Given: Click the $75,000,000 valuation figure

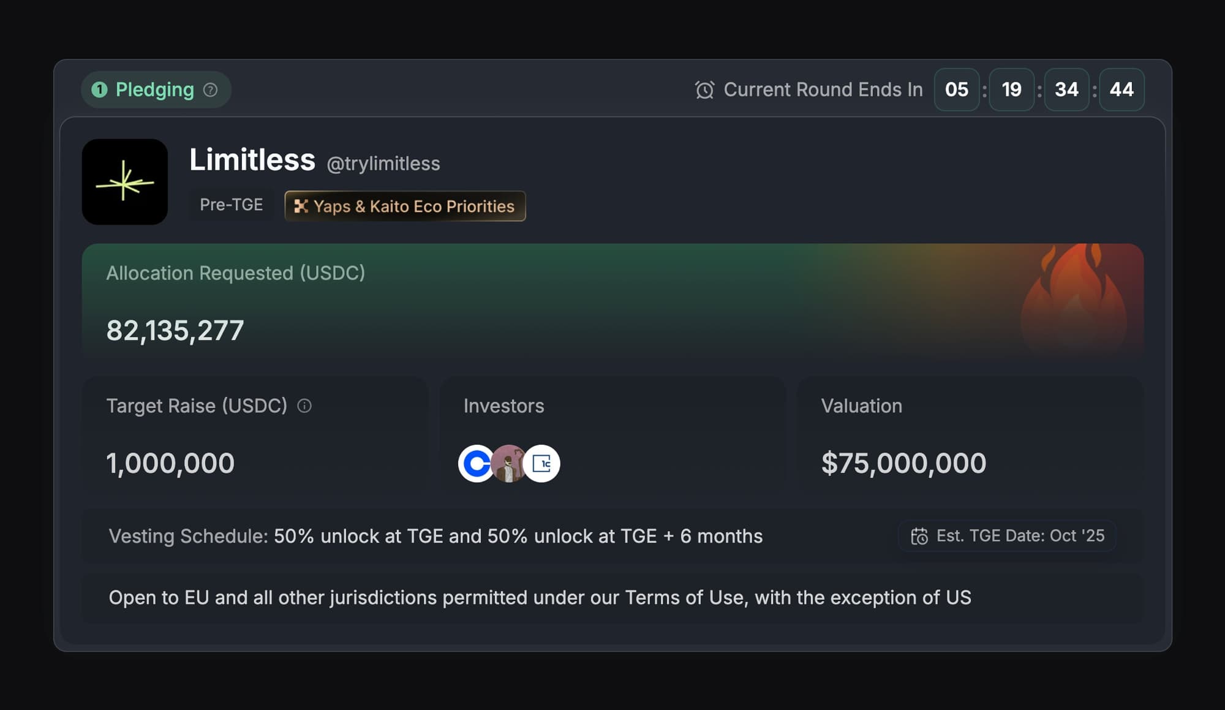Looking at the screenshot, I should [903, 463].
